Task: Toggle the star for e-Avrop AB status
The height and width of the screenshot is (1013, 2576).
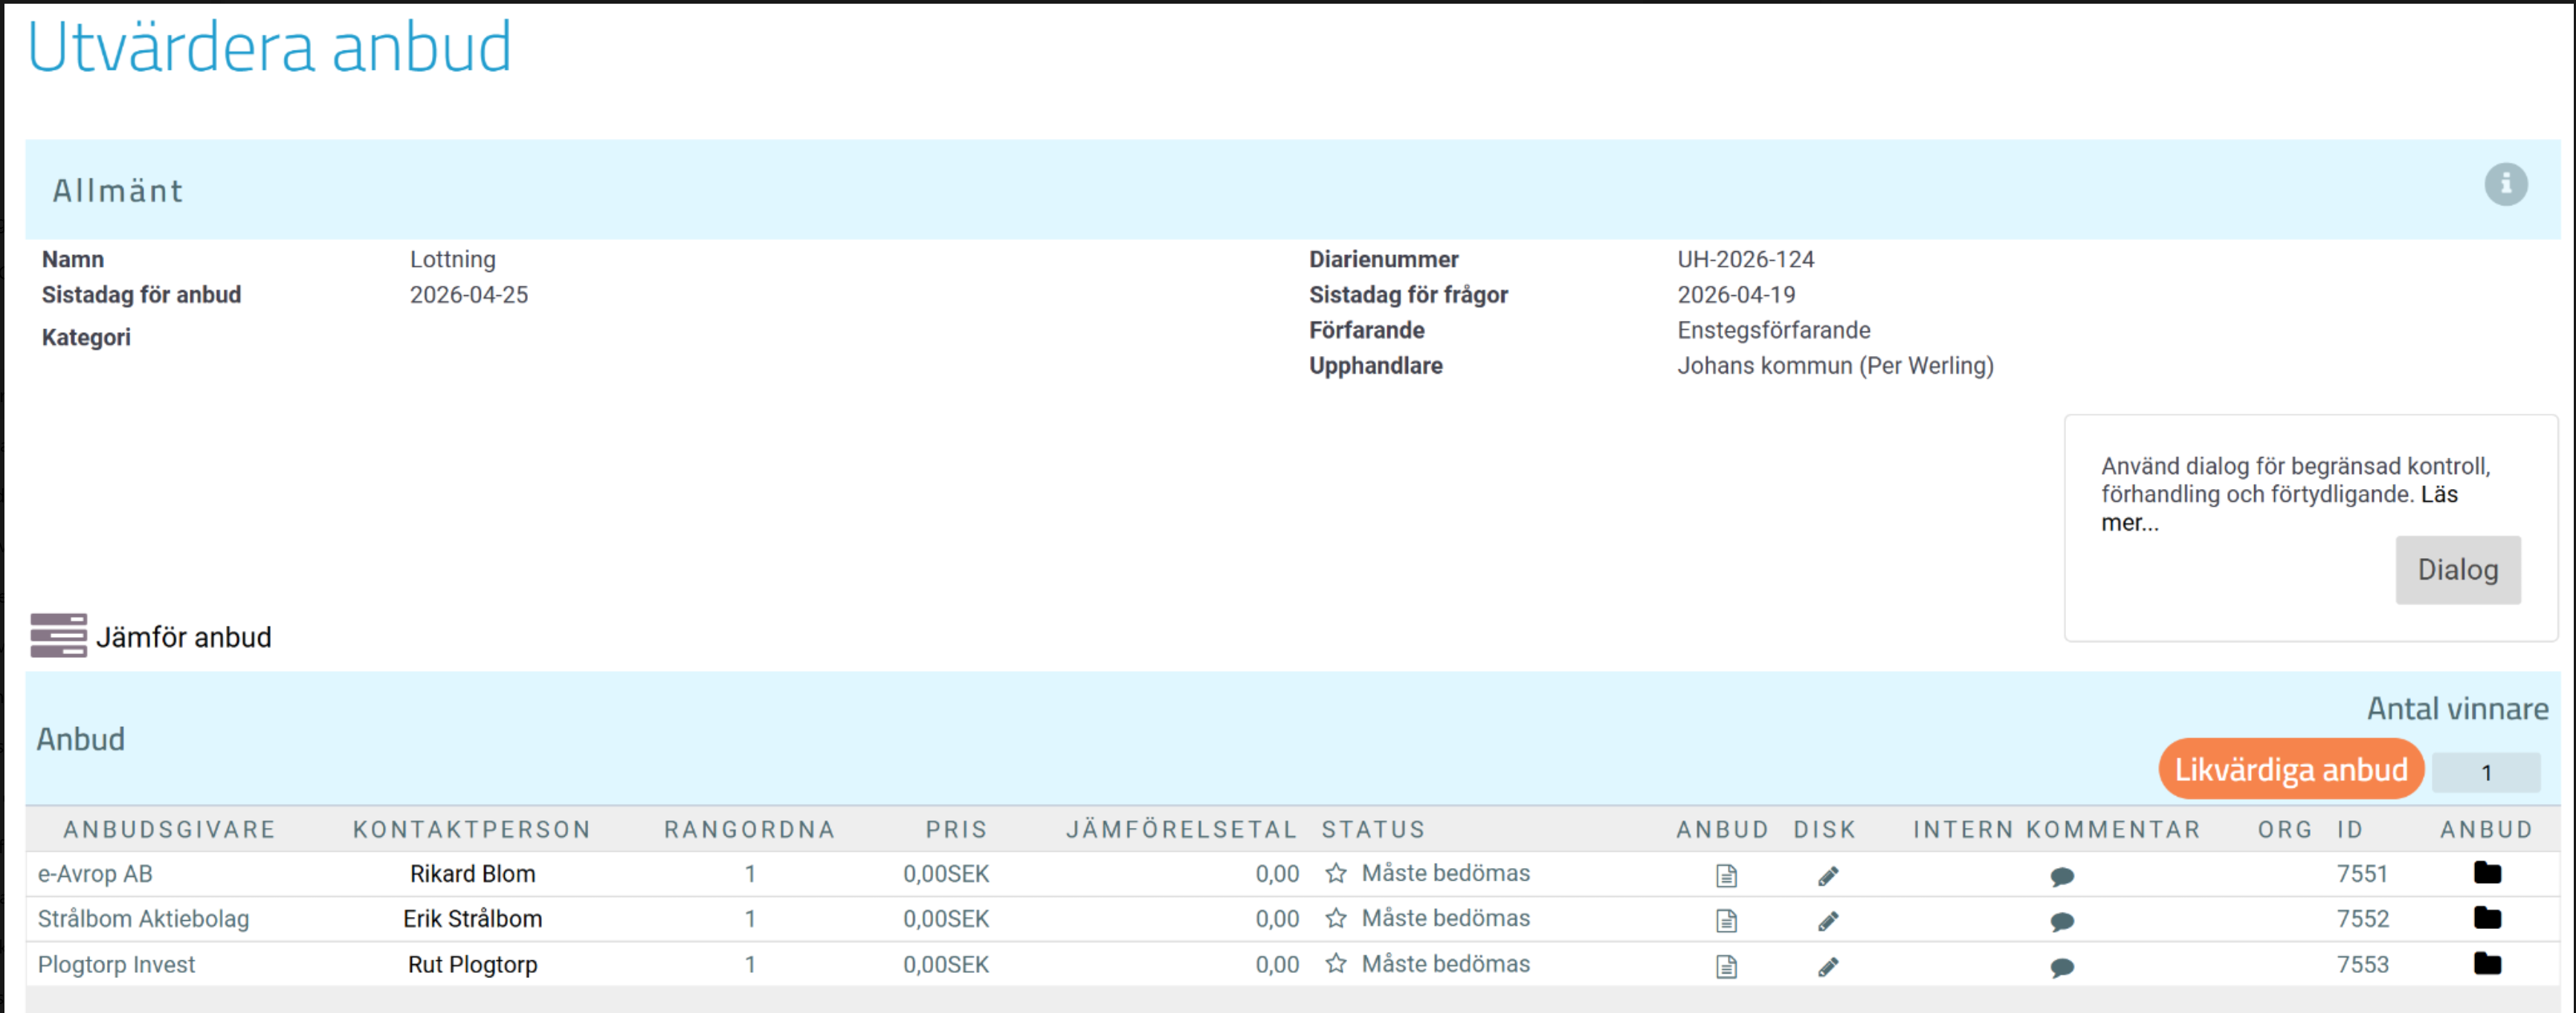Action: tap(1335, 874)
